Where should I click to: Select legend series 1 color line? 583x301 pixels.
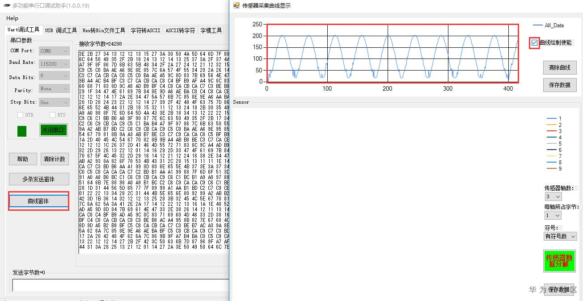coord(551,119)
